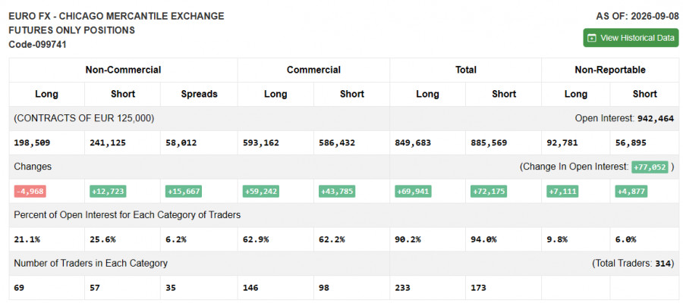Click the FUTURES ONLY POSITIONS heading

click(x=72, y=30)
